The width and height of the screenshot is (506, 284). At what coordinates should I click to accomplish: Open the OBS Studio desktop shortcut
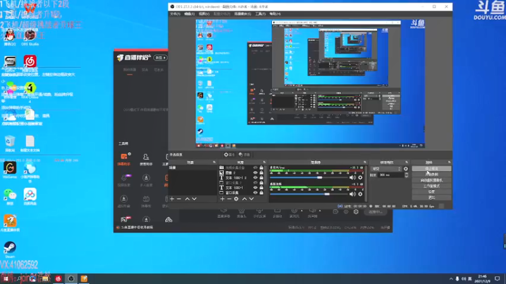(30, 37)
